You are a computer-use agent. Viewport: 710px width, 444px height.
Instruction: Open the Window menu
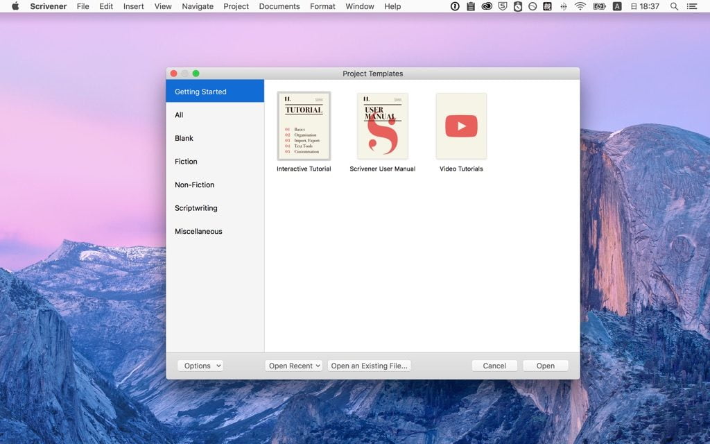pos(360,6)
